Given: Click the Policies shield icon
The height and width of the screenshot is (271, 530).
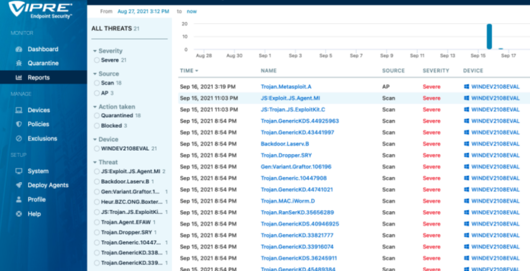Looking at the screenshot, I should pyautogui.click(x=19, y=124).
